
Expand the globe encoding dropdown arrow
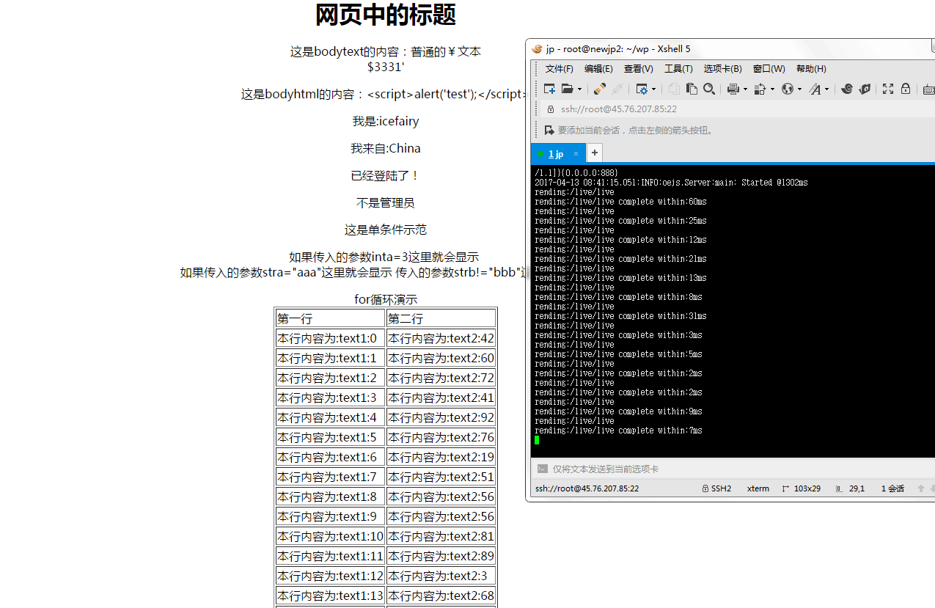tap(799, 89)
